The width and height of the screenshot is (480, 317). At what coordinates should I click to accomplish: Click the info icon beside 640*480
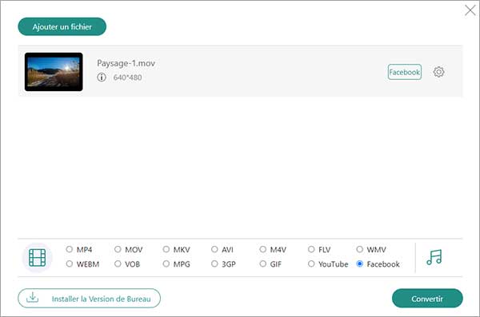[x=102, y=77]
